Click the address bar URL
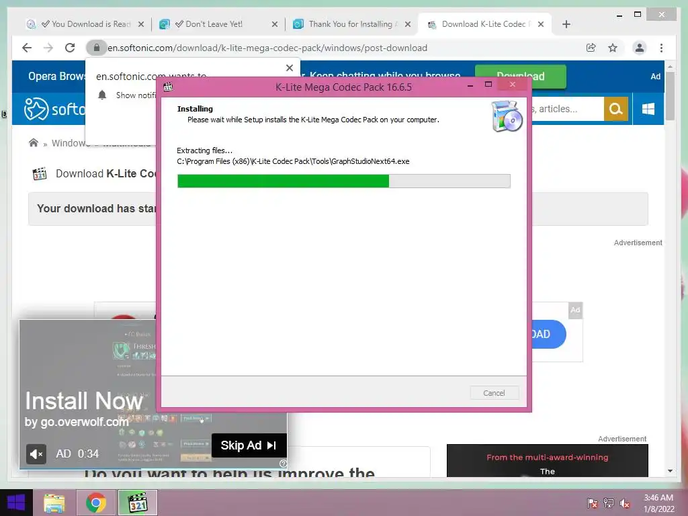Viewport: 688px width, 516px height. tap(267, 48)
